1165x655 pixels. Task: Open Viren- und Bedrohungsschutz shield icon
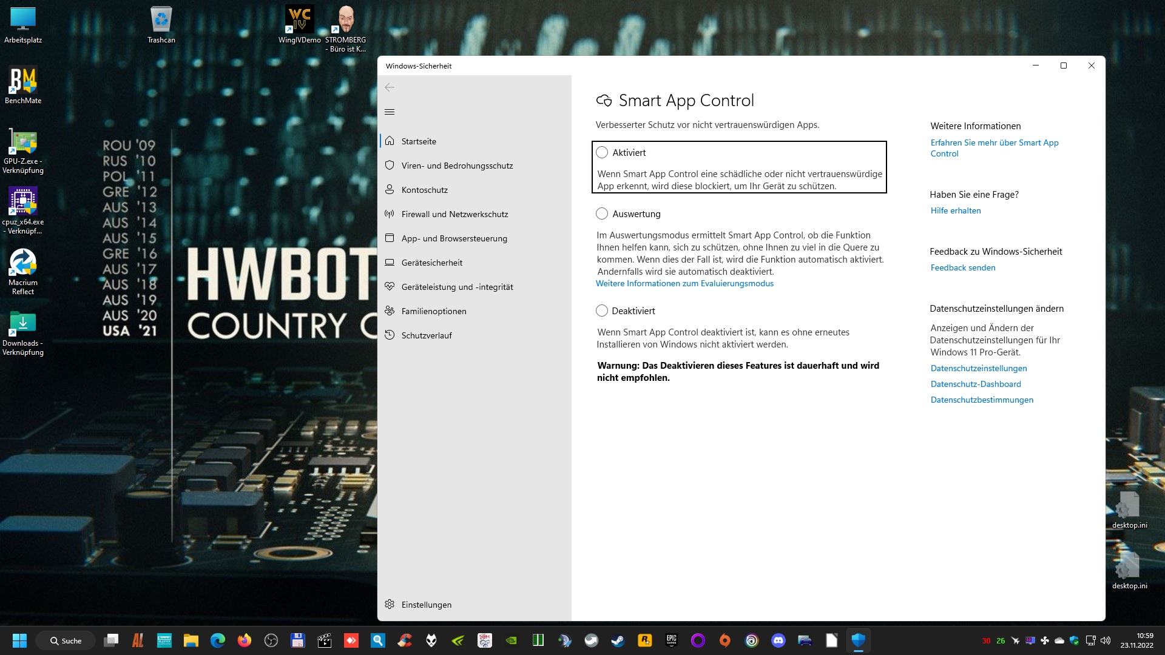390,166
